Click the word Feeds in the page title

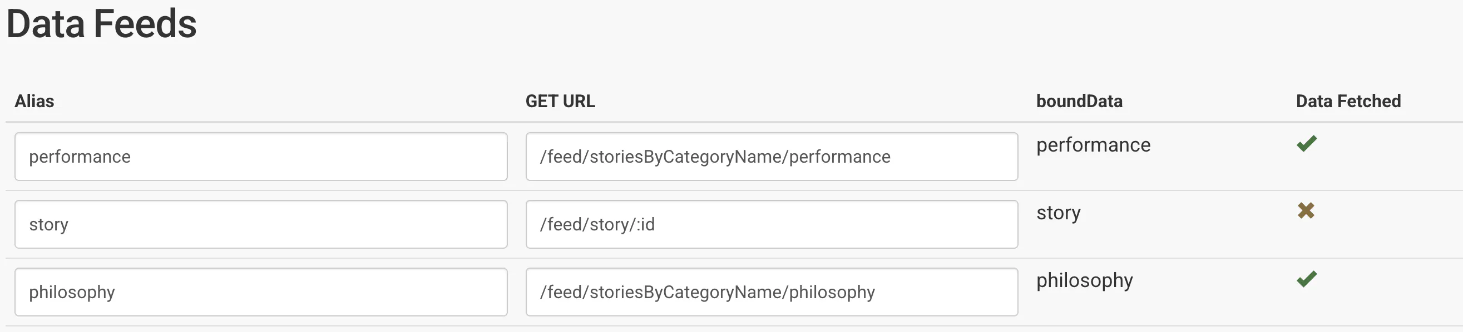click(145, 24)
